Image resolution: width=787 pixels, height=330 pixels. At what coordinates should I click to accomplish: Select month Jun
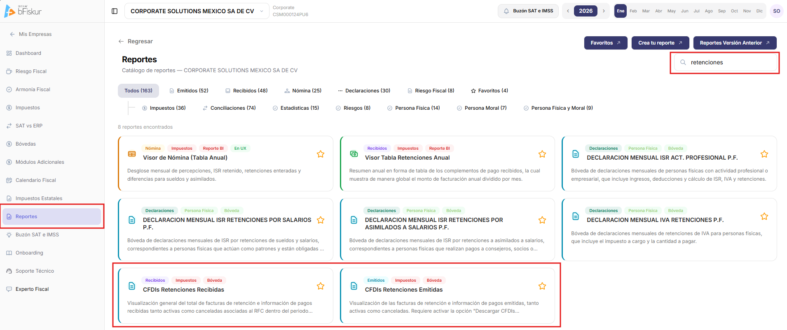685,11
